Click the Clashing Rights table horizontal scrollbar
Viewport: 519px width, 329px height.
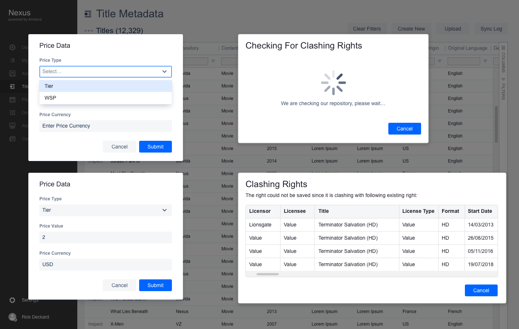pyautogui.click(x=268, y=274)
